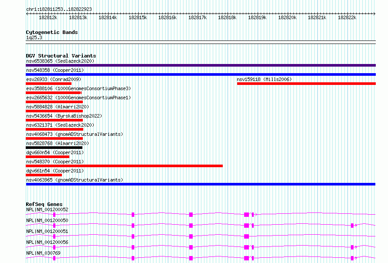This screenshot has height=263, width=388.
Task: Click the RefSeq Genes track title
Action: point(44,204)
